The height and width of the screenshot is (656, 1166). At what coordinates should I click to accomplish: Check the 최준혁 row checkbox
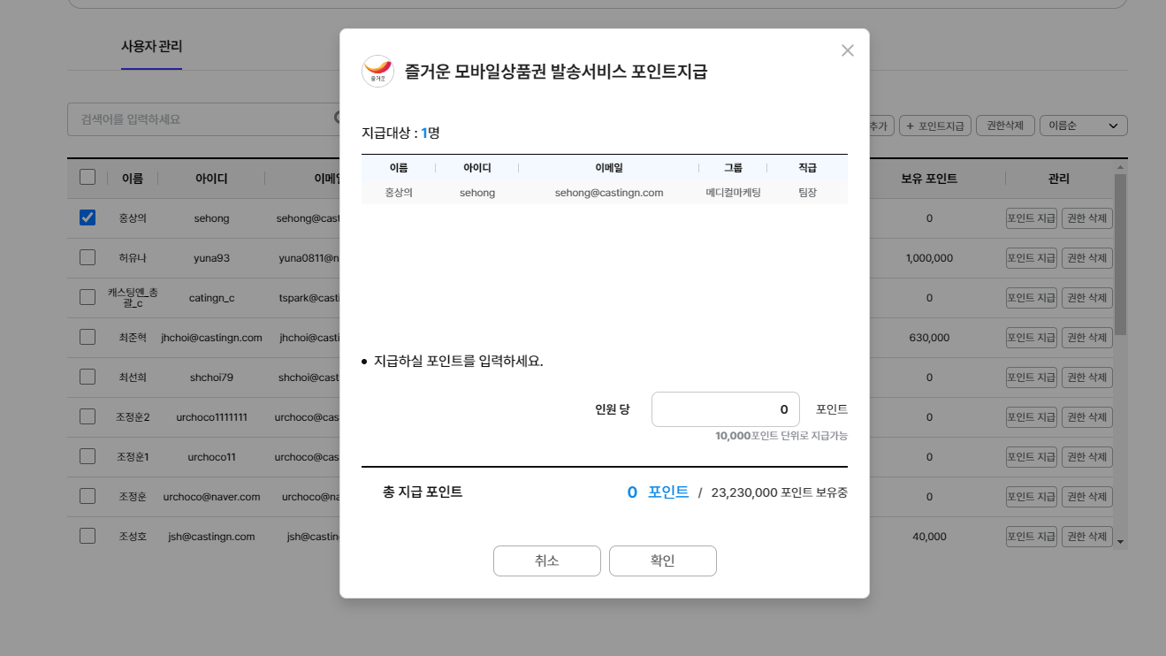coord(88,337)
